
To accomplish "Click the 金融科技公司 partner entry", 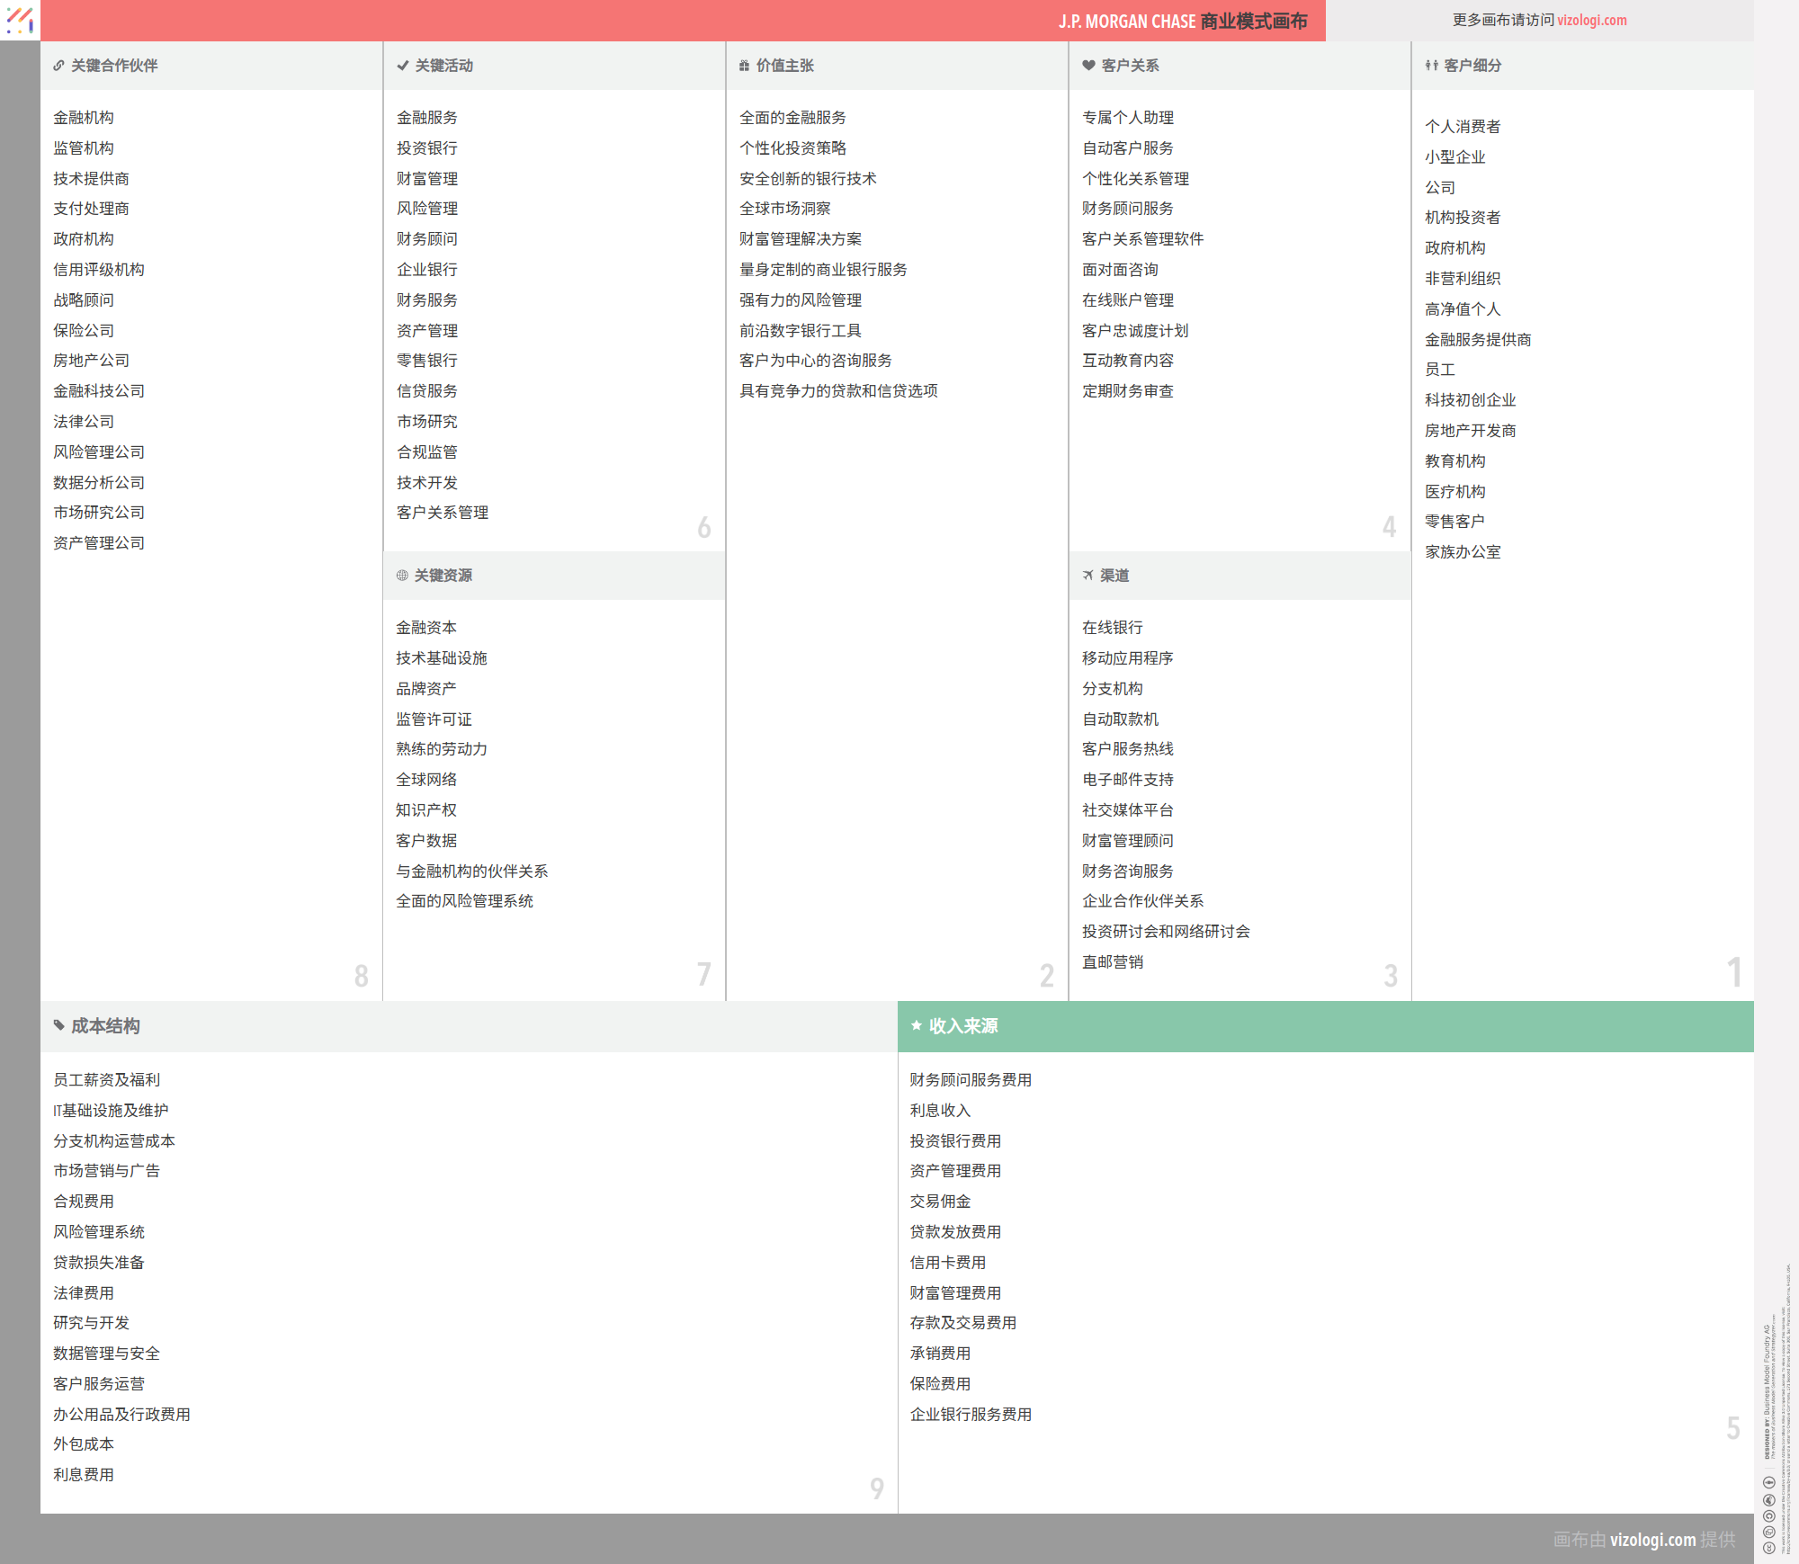I will tap(99, 391).
